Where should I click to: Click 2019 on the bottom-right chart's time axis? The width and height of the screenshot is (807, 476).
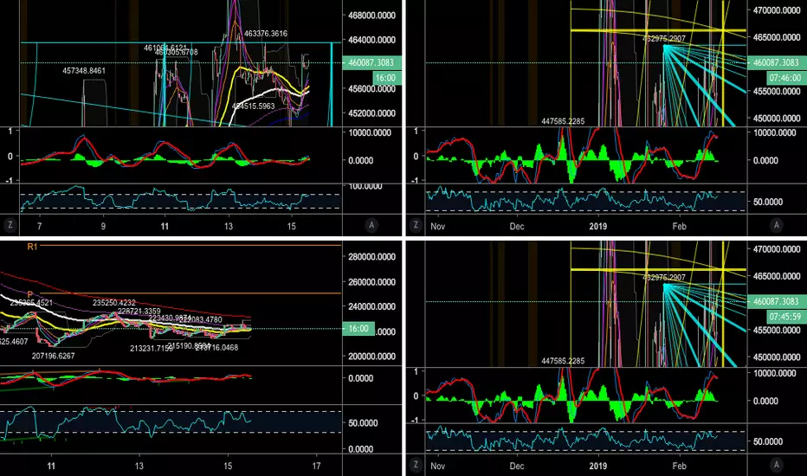tap(598, 466)
